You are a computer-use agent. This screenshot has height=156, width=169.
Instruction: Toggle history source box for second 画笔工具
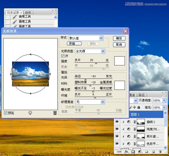8,22
